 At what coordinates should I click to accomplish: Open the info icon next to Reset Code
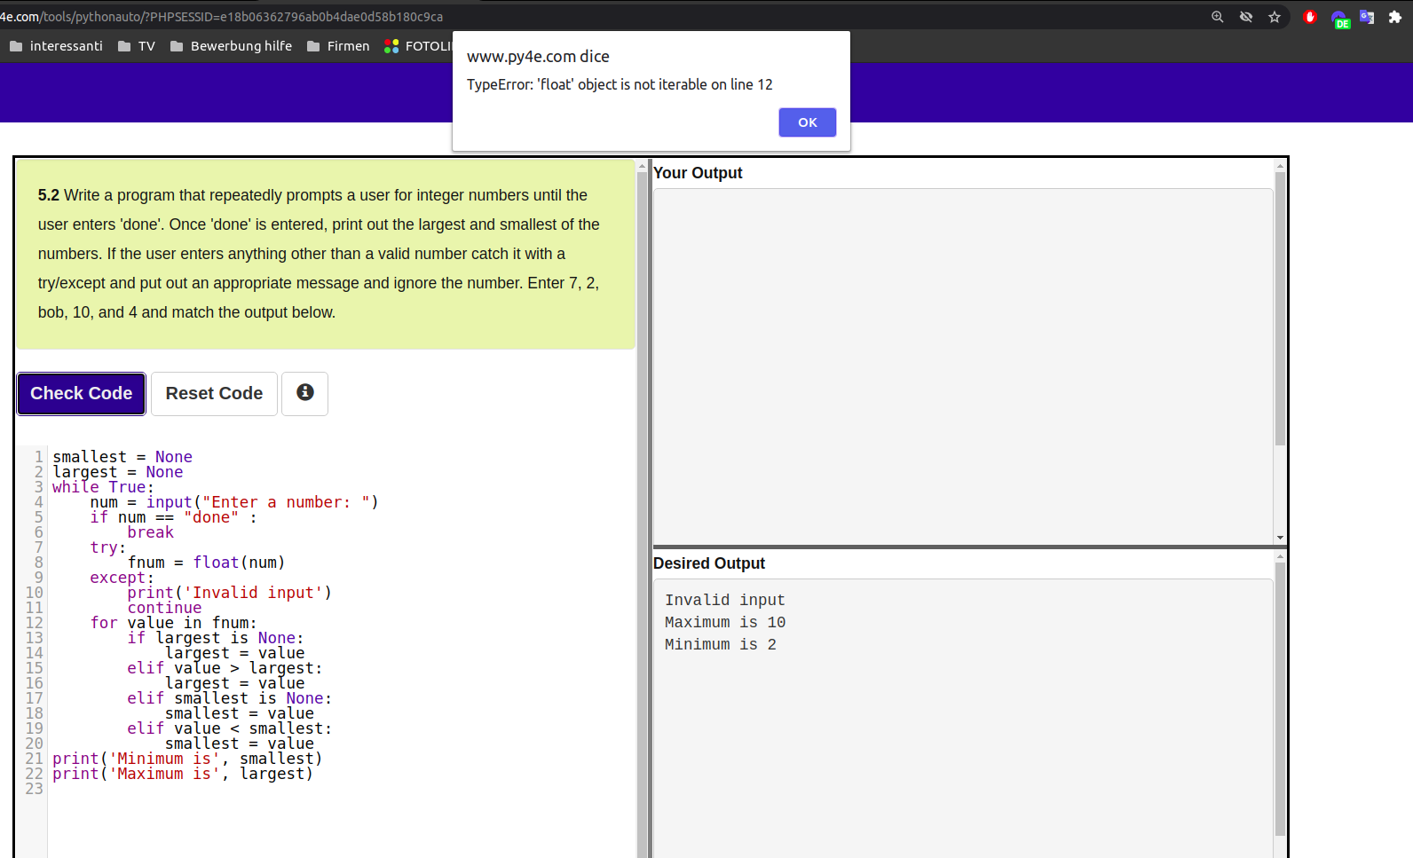pos(304,393)
